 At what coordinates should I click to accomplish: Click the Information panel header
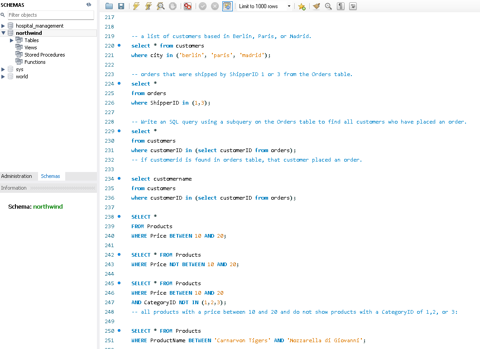[48, 188]
